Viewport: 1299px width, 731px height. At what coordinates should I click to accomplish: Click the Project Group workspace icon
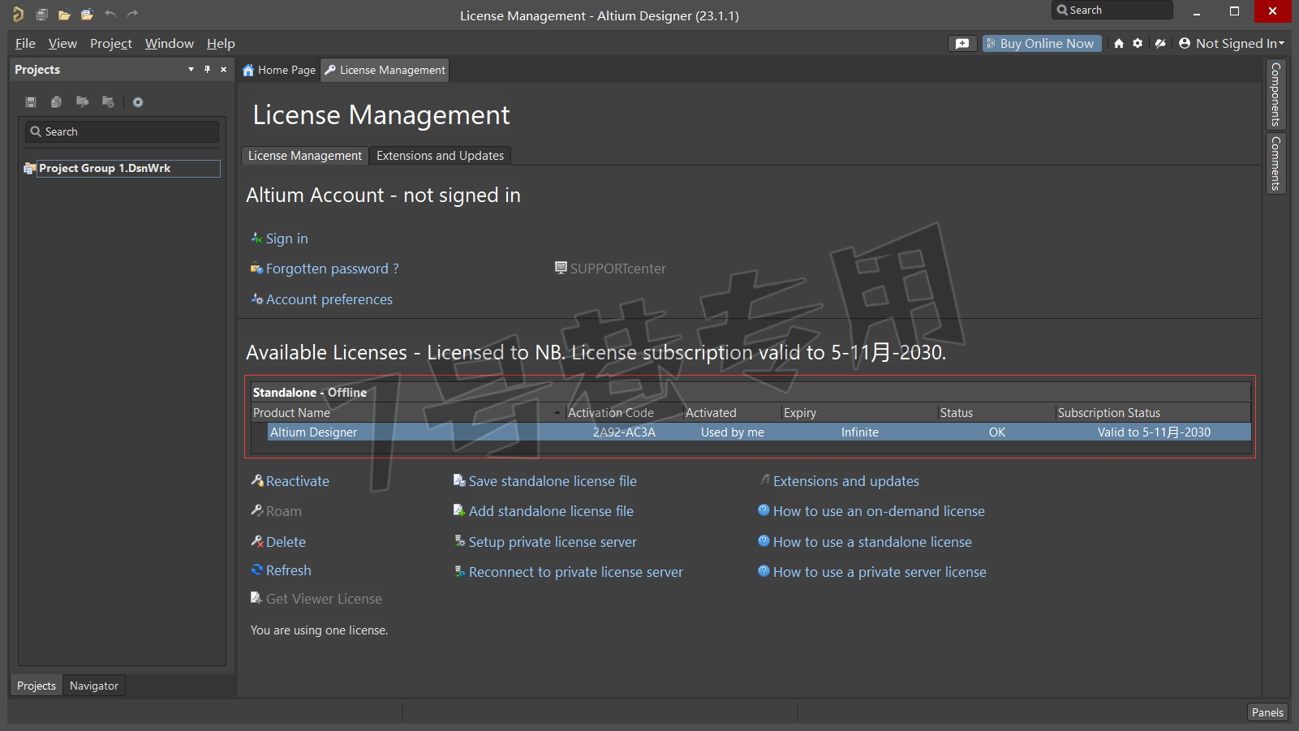click(x=30, y=169)
